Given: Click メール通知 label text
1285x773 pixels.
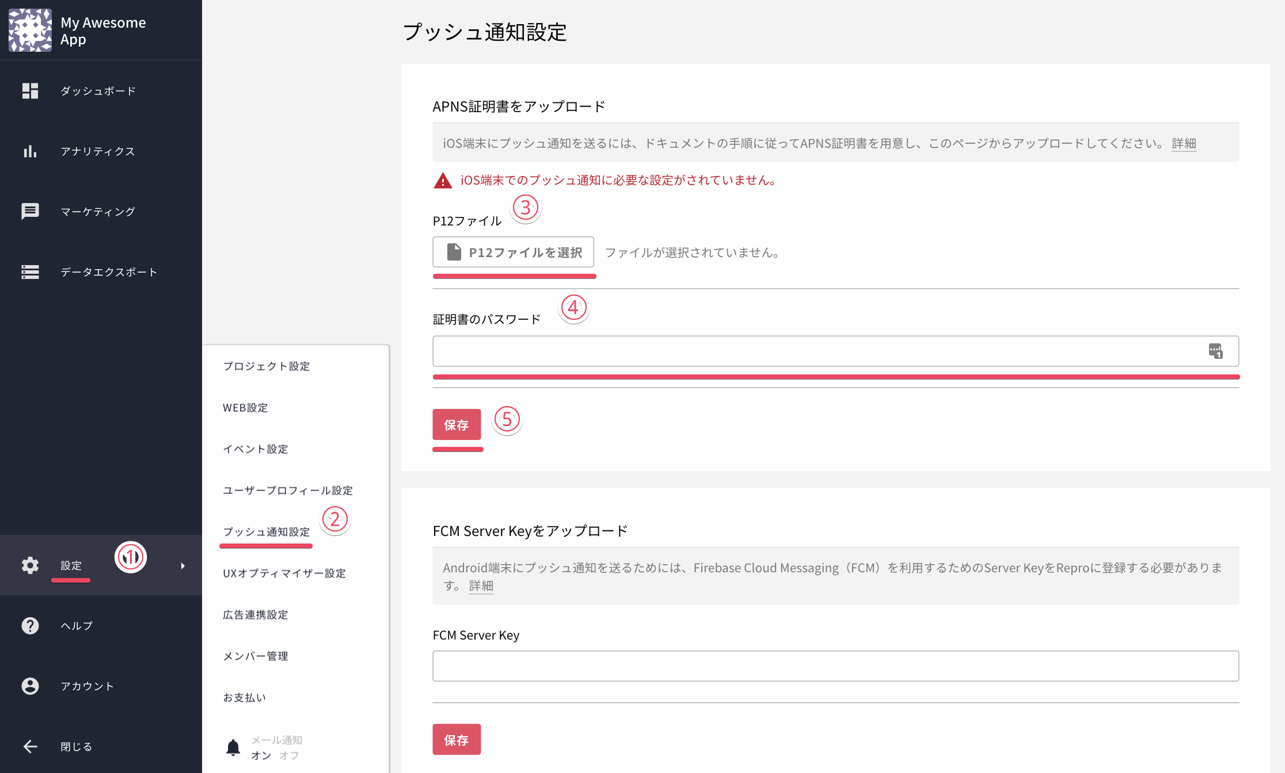Looking at the screenshot, I should click(277, 740).
